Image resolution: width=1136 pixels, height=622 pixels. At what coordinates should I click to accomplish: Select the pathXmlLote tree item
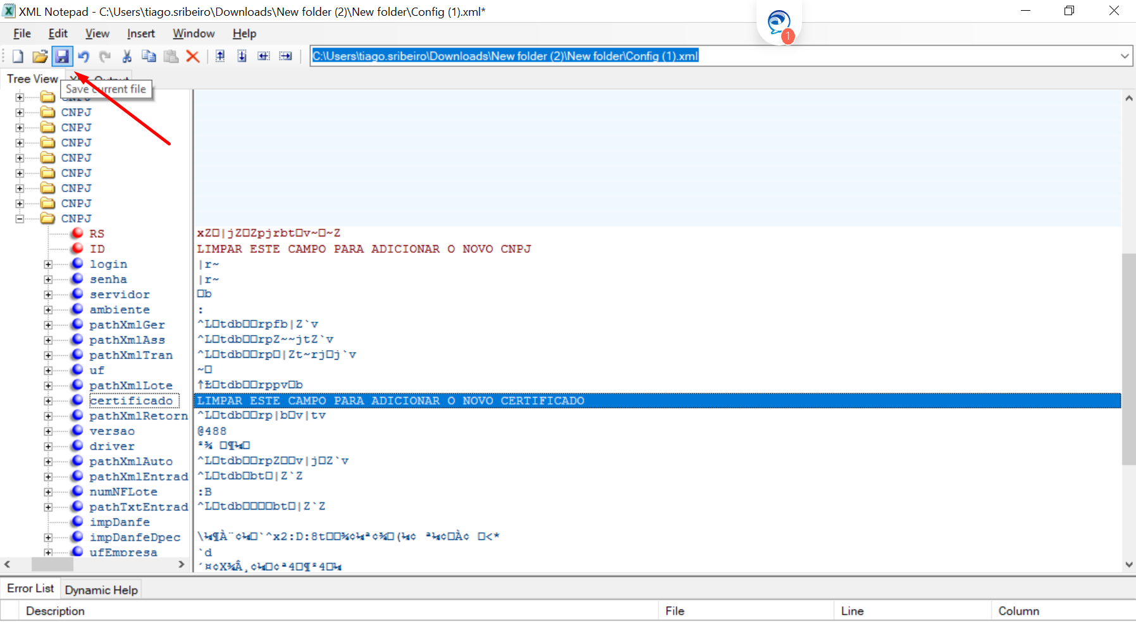click(x=131, y=386)
